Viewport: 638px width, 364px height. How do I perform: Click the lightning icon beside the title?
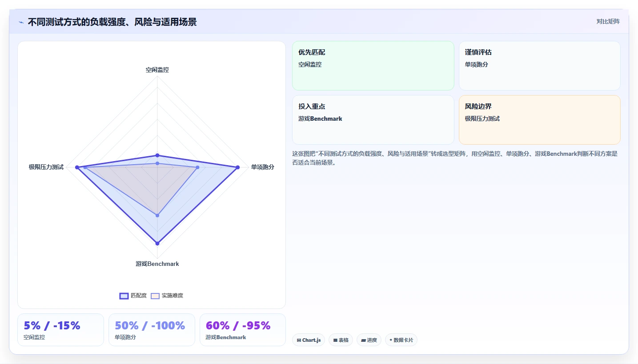coord(21,22)
